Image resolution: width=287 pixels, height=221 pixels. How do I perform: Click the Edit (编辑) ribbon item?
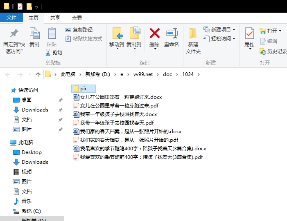pyautogui.click(x=269, y=41)
